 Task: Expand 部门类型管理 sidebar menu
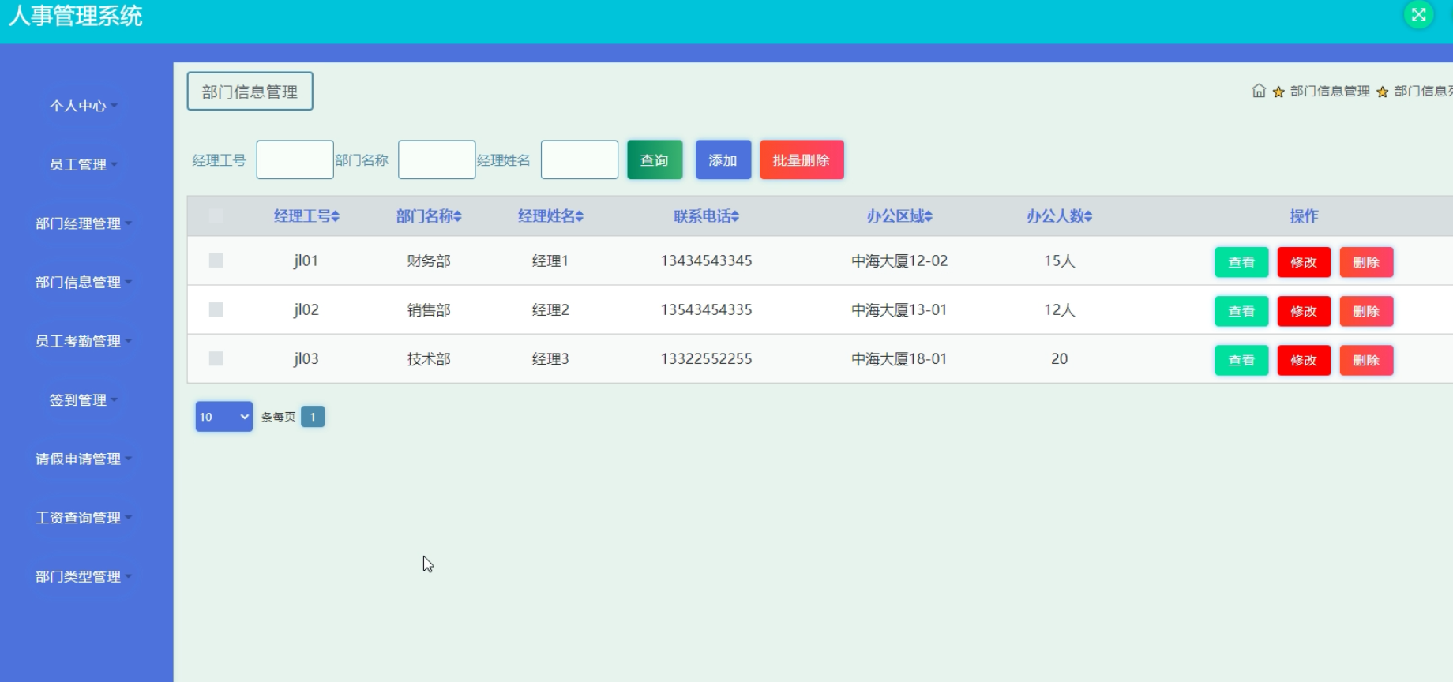(83, 576)
